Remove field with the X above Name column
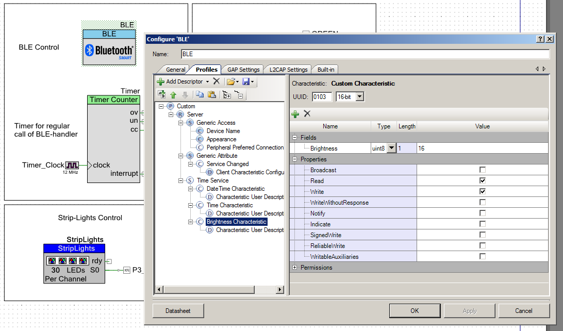The width and height of the screenshot is (563, 331). [307, 114]
